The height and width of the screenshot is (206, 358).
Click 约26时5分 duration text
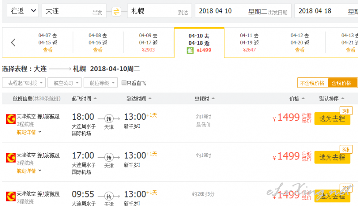203,194
